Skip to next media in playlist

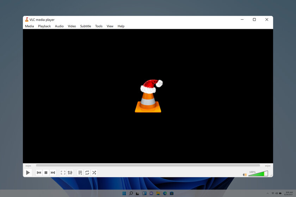tap(53, 172)
